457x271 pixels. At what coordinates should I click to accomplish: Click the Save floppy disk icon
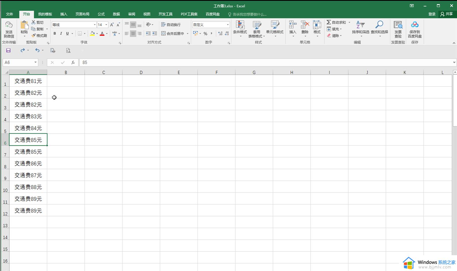click(8, 51)
